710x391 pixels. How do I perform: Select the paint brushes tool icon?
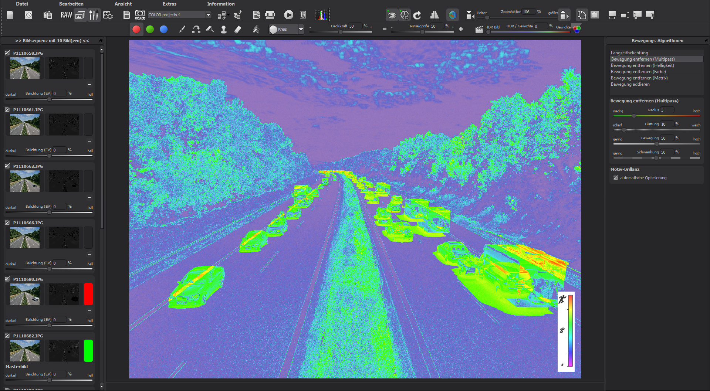(94, 15)
